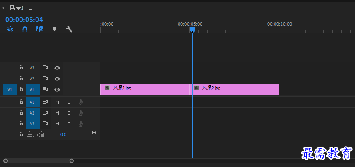Click the master track 0.0 volume value

coord(63,135)
